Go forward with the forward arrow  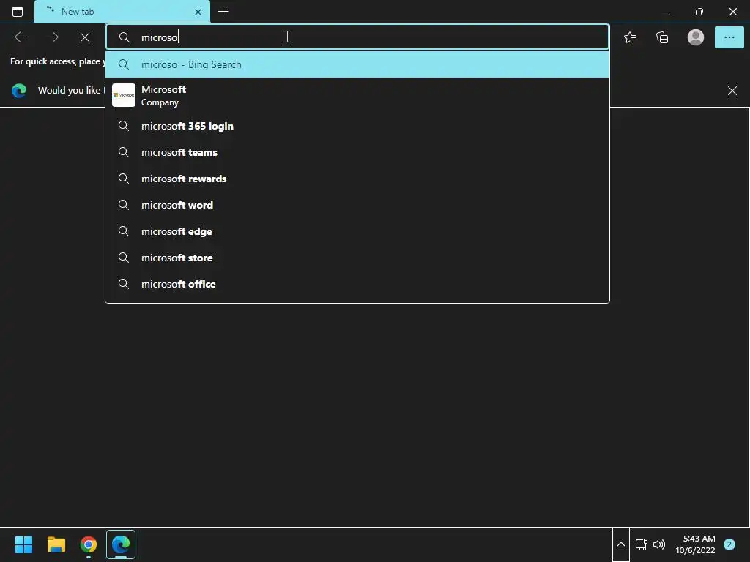[x=53, y=37]
